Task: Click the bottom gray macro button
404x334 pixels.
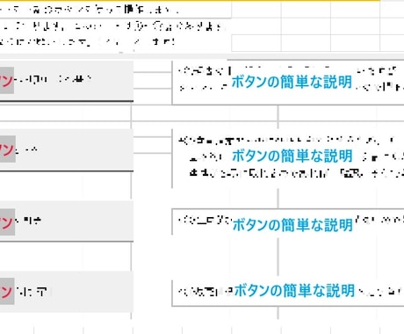Action: coord(67,292)
